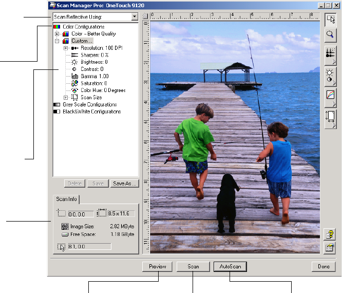This screenshot has height=293, width=342.
Task: Open the scan size page tool
Action: point(331,118)
